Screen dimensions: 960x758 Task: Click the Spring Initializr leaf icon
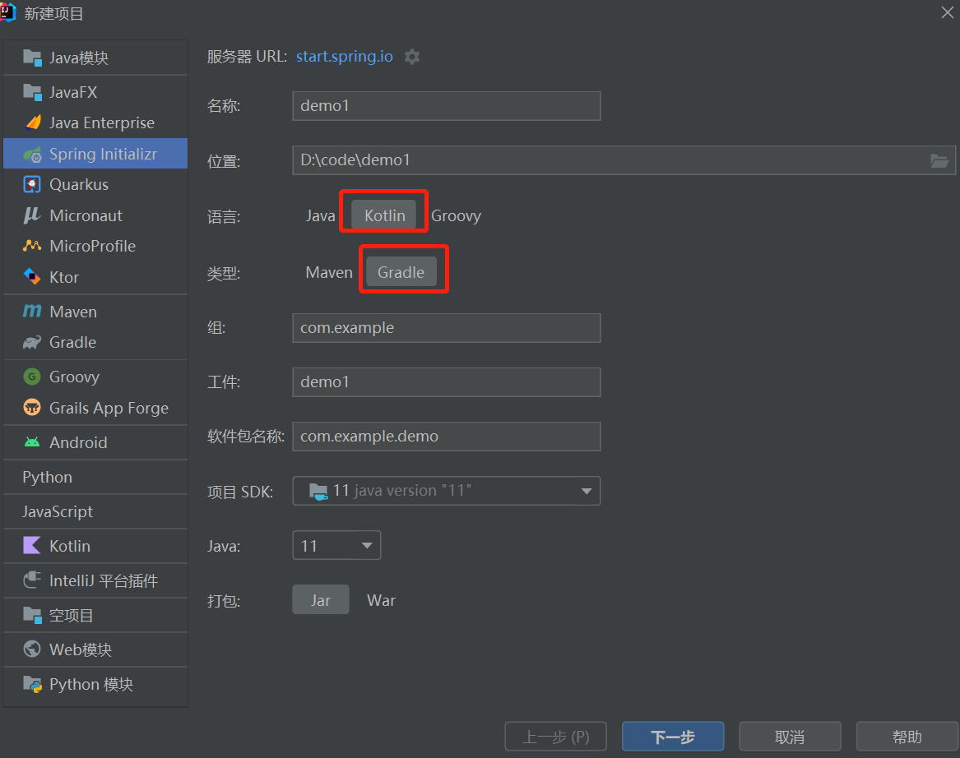(x=32, y=155)
